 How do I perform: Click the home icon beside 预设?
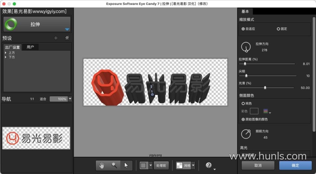(x=67, y=38)
